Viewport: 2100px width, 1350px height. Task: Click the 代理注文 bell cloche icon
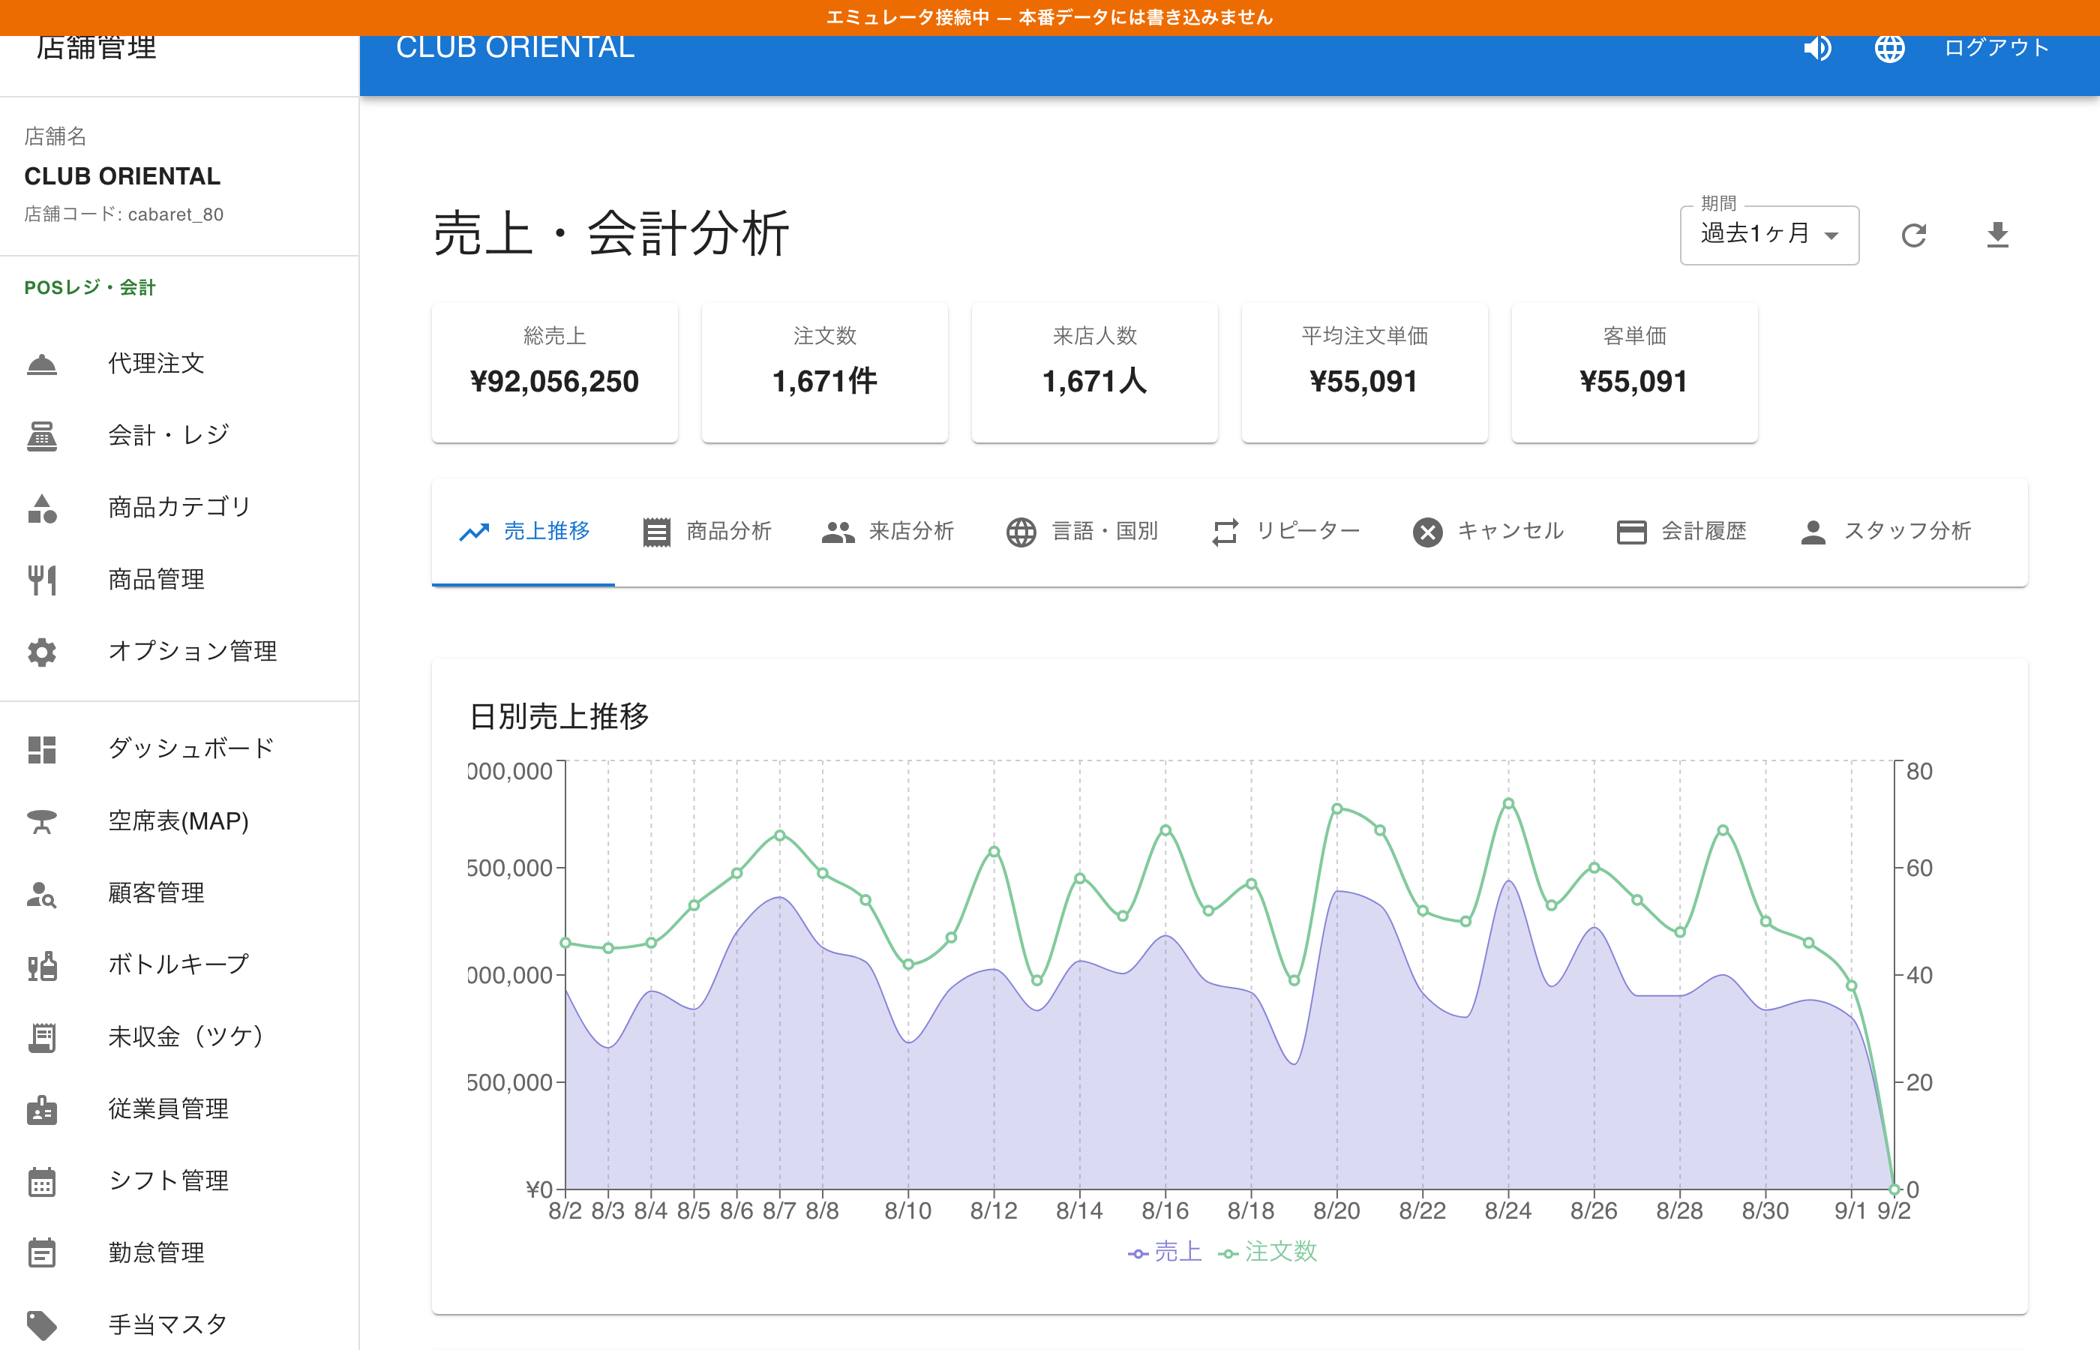pyautogui.click(x=42, y=364)
